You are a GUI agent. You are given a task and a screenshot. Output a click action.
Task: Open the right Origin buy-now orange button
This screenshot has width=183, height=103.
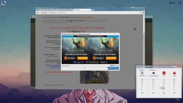tap(111, 58)
